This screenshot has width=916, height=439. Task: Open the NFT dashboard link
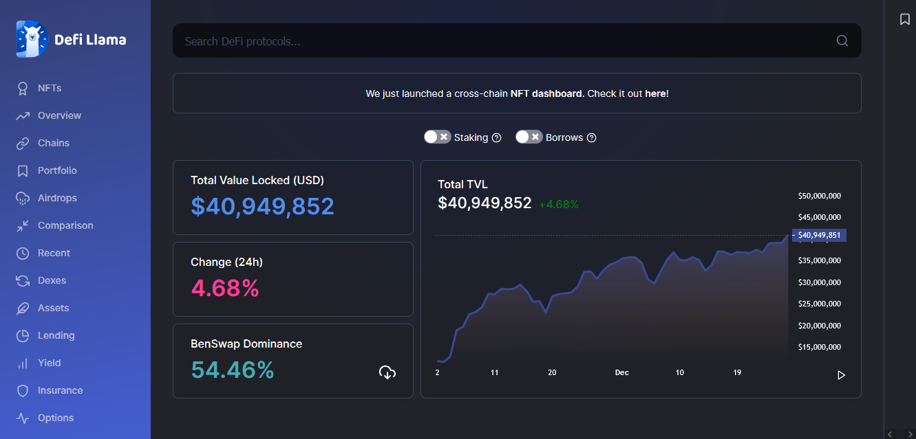[547, 93]
